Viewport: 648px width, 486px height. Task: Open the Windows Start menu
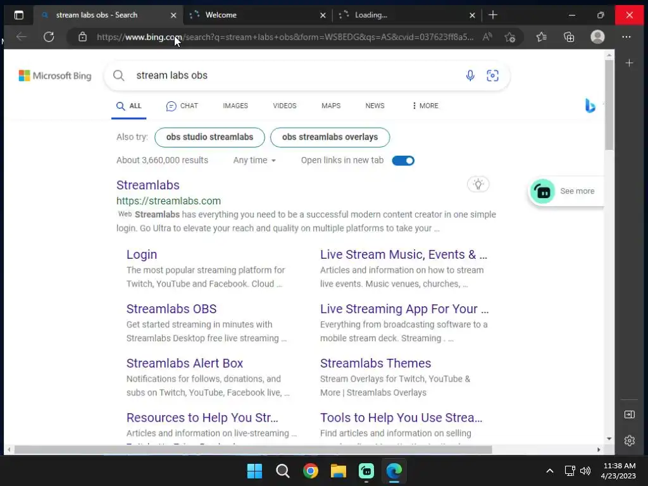click(x=254, y=471)
